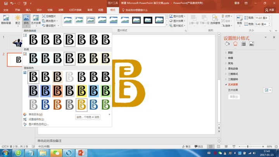This screenshot has height=157, width=279.
Task: Open Size & Properties icon in format pane
Action: point(243,44)
